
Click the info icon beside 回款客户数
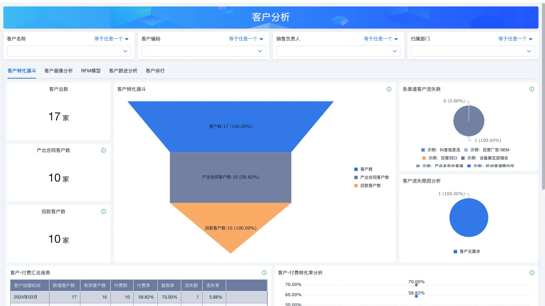pos(104,211)
